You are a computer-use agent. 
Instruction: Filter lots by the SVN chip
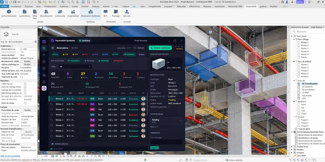[115, 54]
